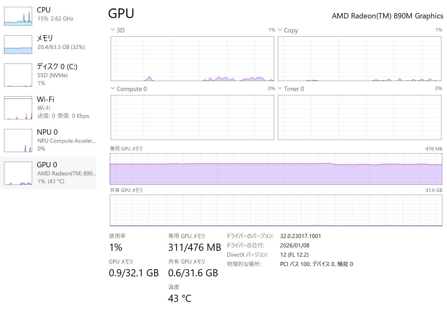Switch to the Wi-Fi performance entry

click(x=46, y=99)
